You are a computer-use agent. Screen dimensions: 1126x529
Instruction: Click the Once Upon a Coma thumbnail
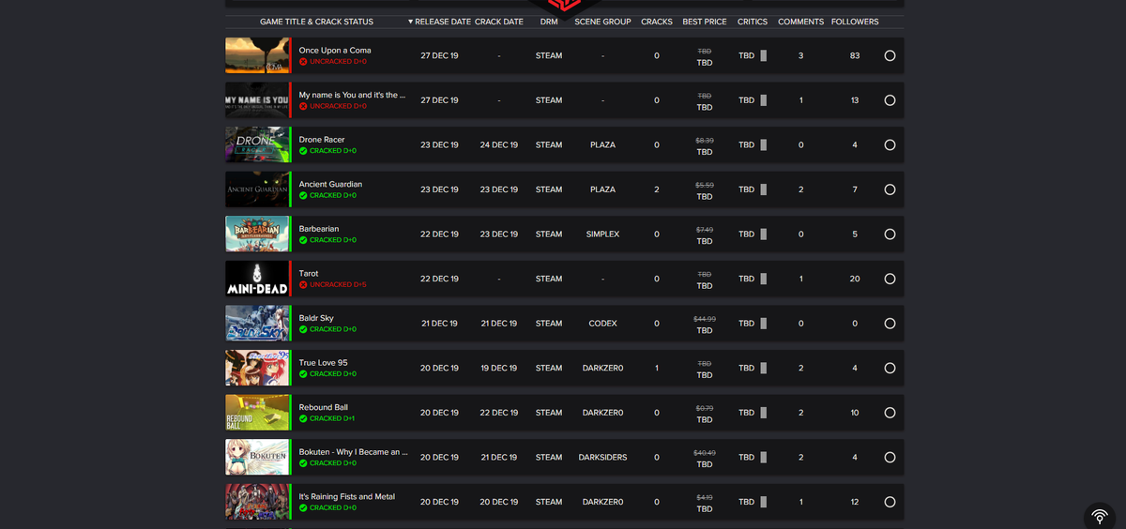click(x=257, y=55)
